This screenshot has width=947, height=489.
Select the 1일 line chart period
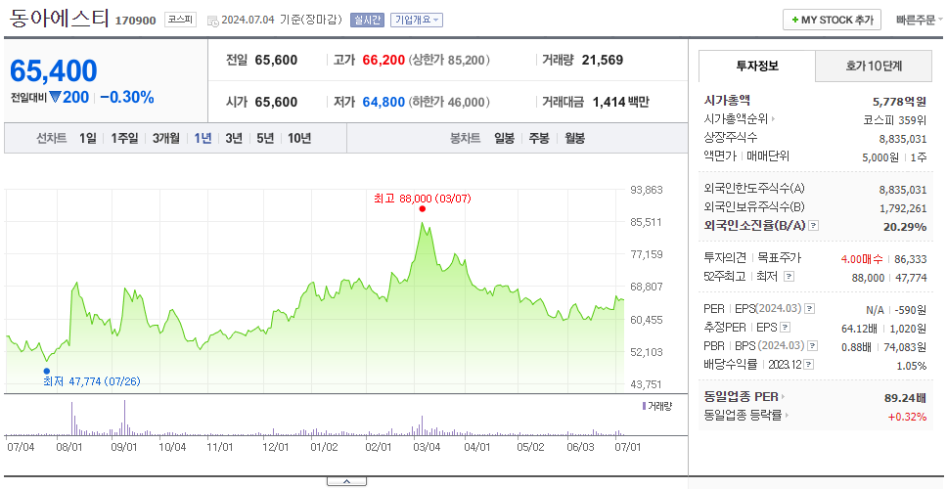click(x=88, y=138)
